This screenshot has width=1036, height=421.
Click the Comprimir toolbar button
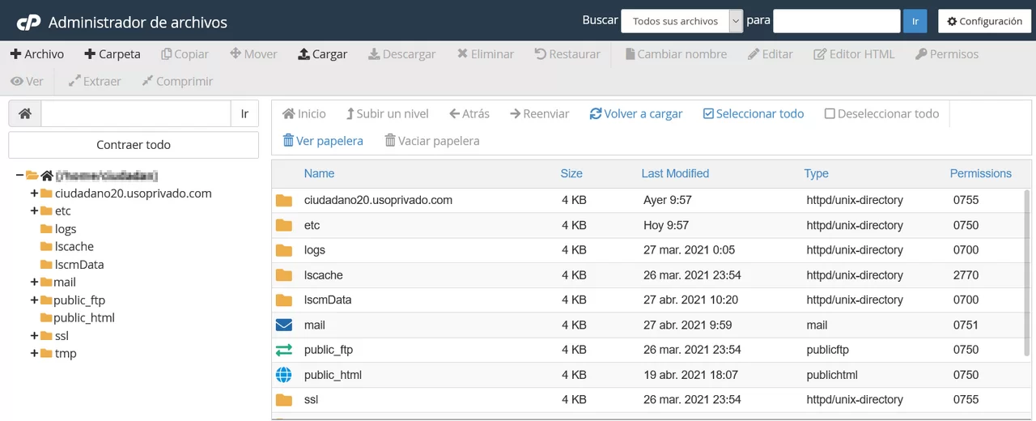point(177,82)
